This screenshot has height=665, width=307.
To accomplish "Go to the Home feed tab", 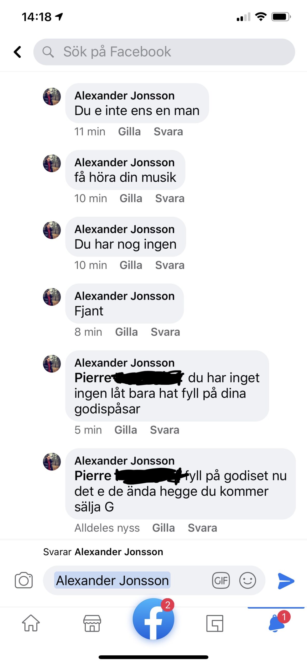I will coord(31,623).
